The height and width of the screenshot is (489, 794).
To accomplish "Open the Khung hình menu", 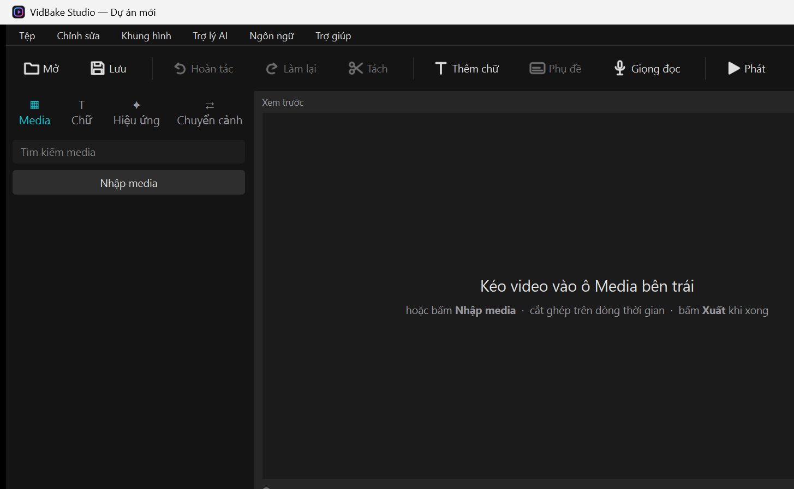I will (x=146, y=36).
